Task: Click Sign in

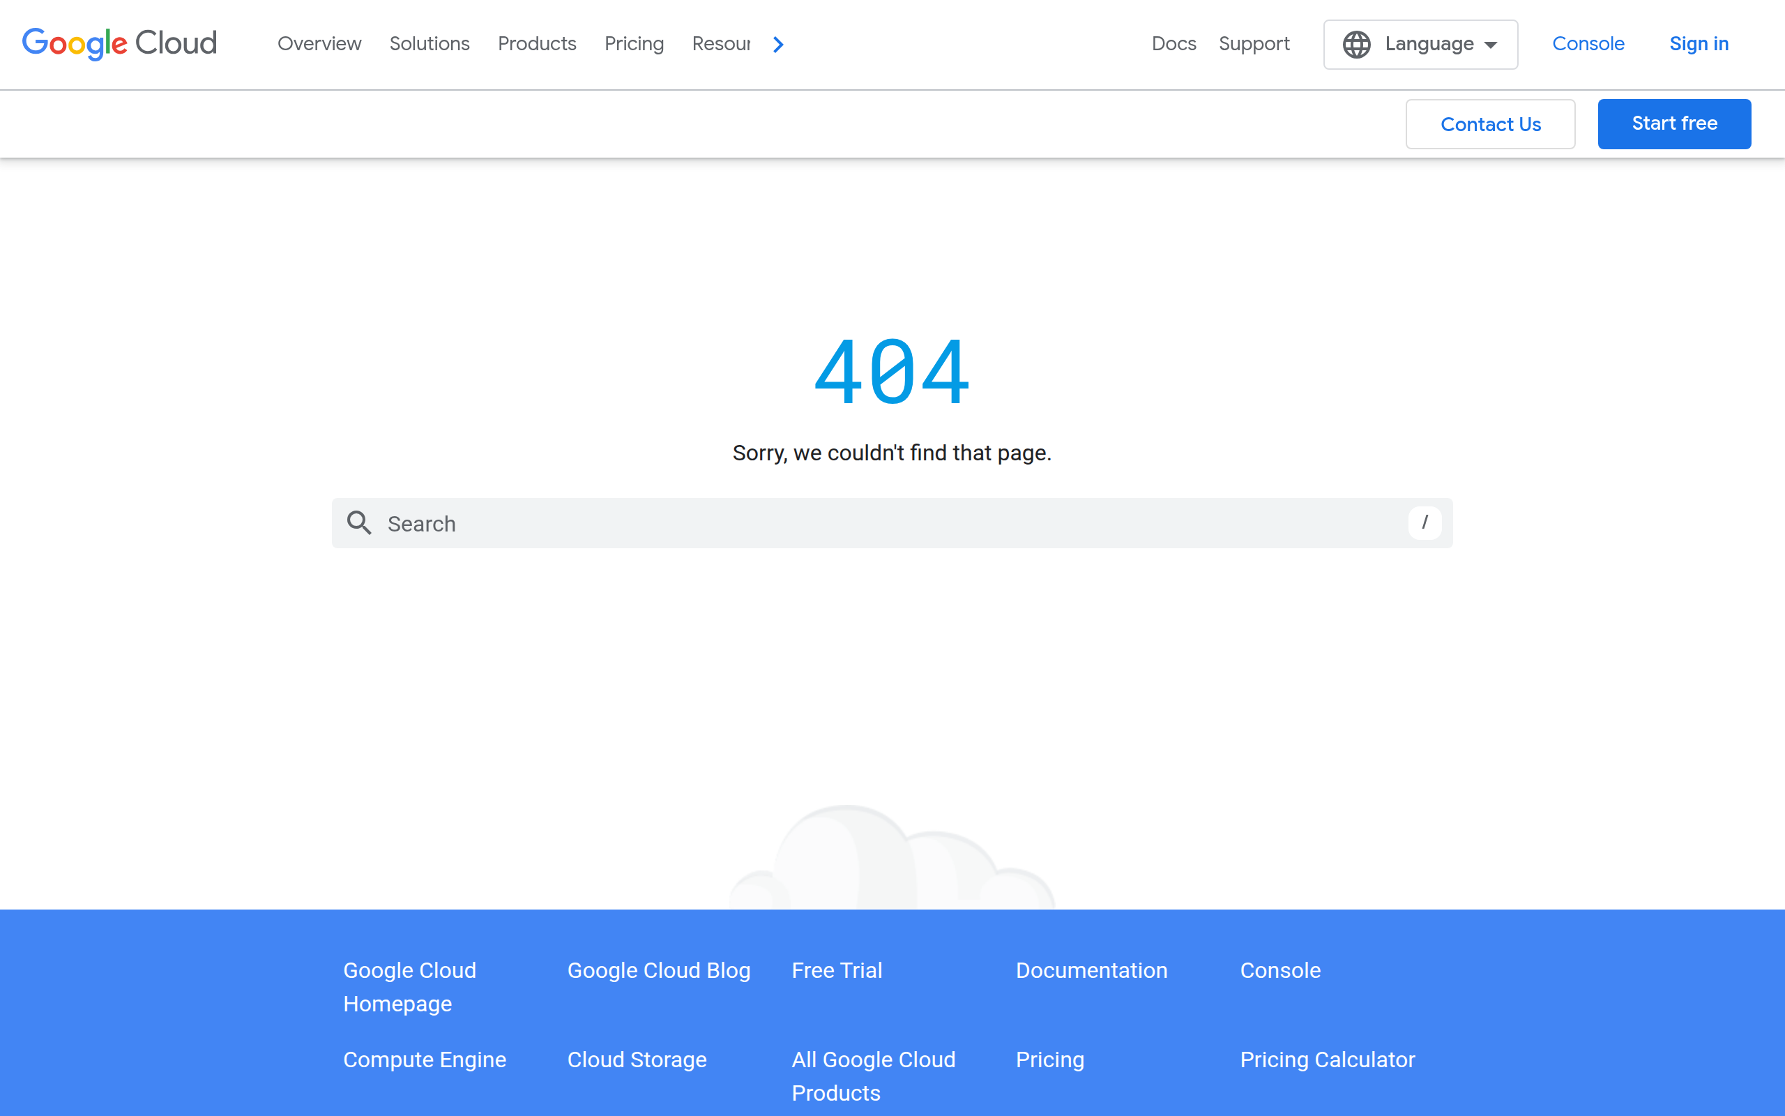Action: point(1698,44)
